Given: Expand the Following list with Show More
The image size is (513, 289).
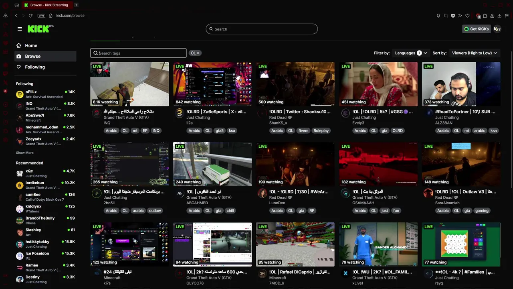Looking at the screenshot, I should point(25,153).
